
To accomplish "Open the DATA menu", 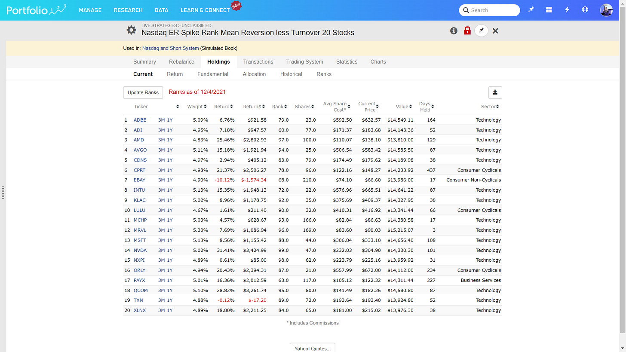I will pos(162,10).
